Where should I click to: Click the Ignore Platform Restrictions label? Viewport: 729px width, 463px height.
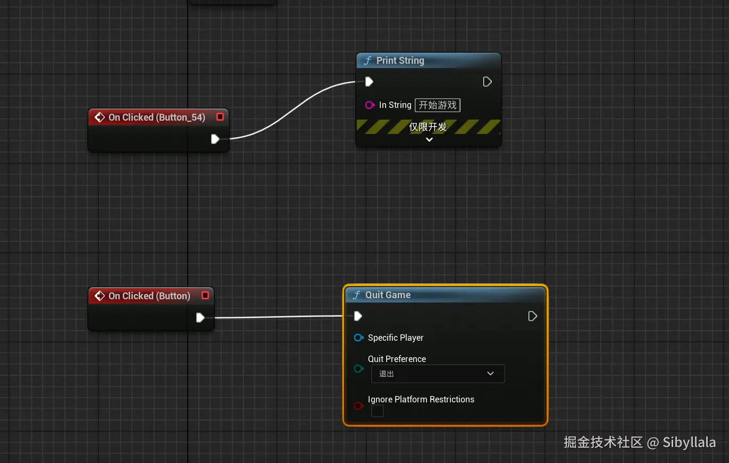[x=421, y=399]
